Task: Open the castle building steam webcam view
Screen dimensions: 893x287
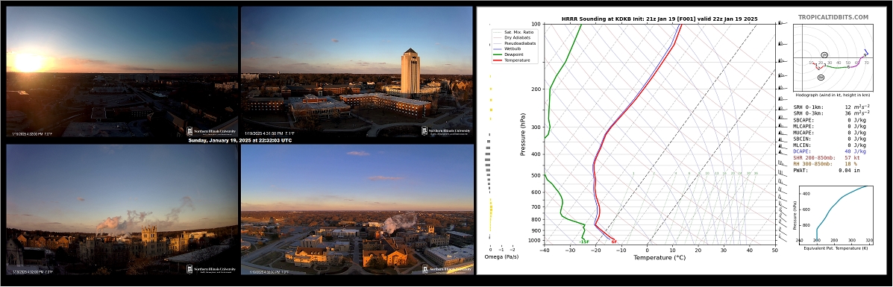Action: pyautogui.click(x=122, y=209)
